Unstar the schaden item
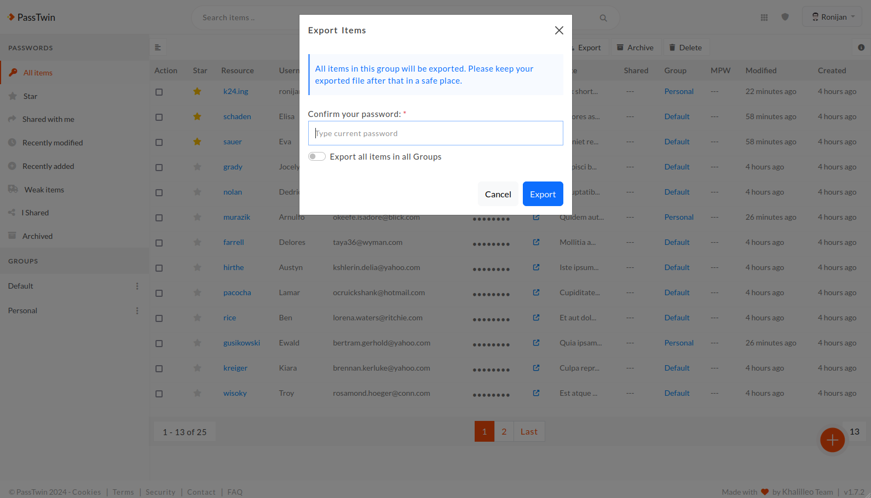The height and width of the screenshot is (498, 871). (197, 116)
